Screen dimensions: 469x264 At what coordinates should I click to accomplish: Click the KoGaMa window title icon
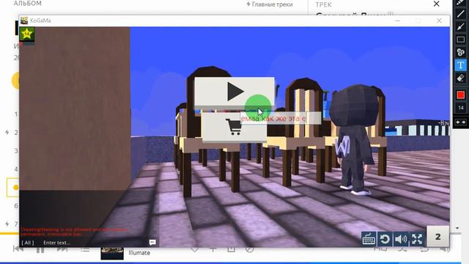pyautogui.click(x=24, y=21)
